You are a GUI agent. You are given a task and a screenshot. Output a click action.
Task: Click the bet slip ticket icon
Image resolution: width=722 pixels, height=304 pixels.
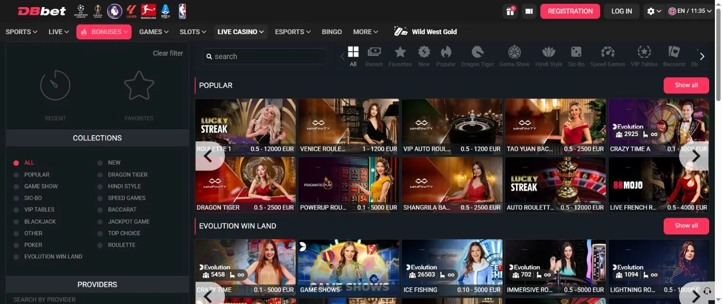point(529,11)
